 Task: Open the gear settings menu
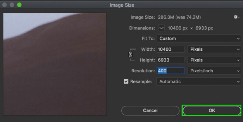(x=236, y=17)
